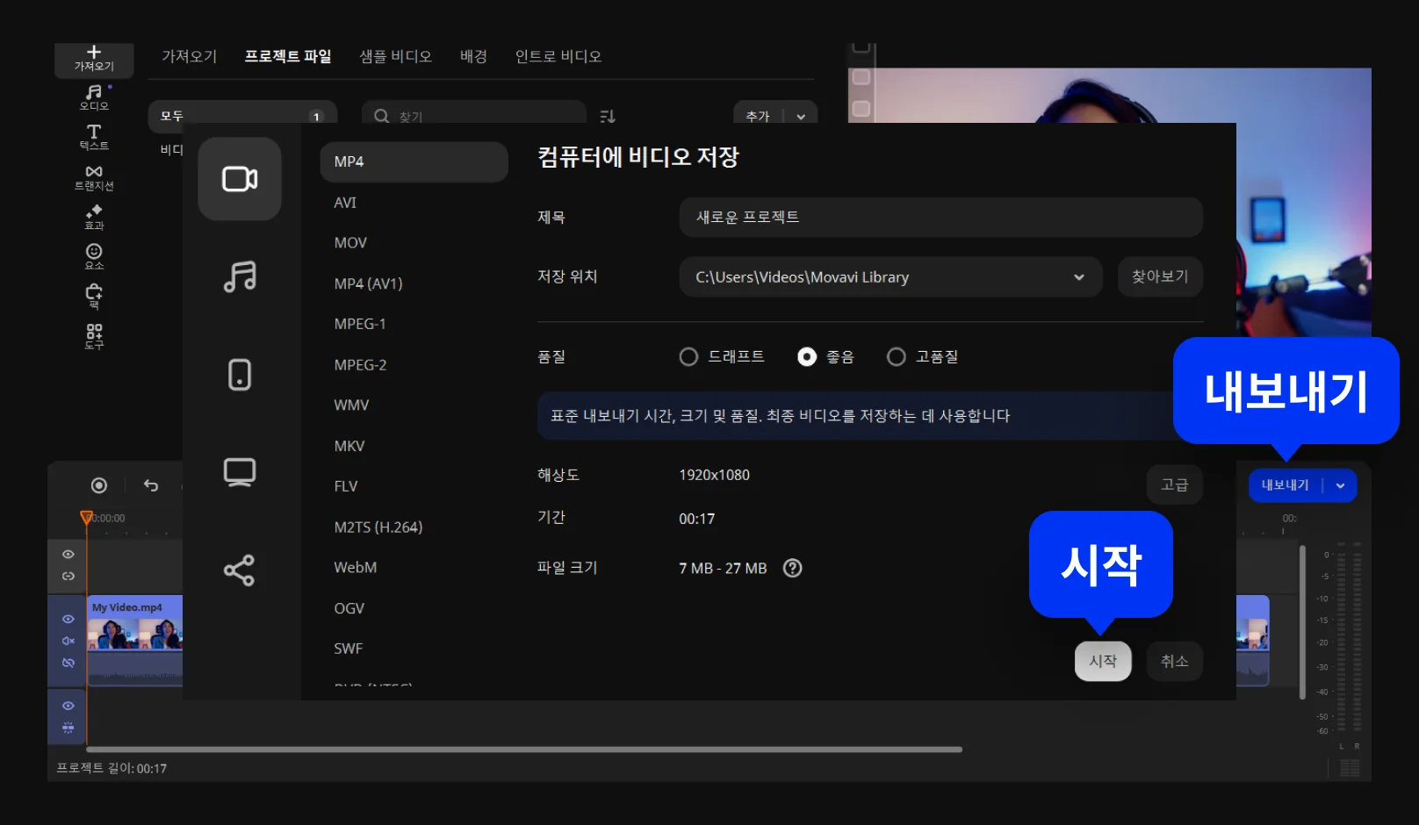The height and width of the screenshot is (825, 1419).
Task: Select the TV export category icon
Action: click(240, 472)
